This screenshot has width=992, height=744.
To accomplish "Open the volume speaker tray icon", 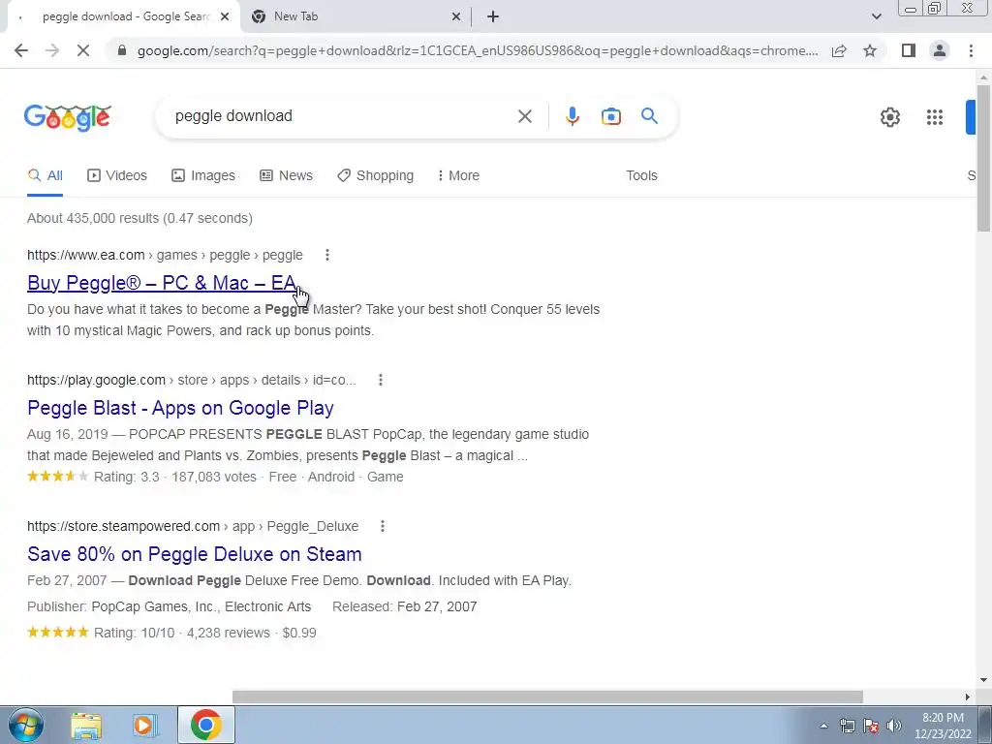I will [x=894, y=726].
